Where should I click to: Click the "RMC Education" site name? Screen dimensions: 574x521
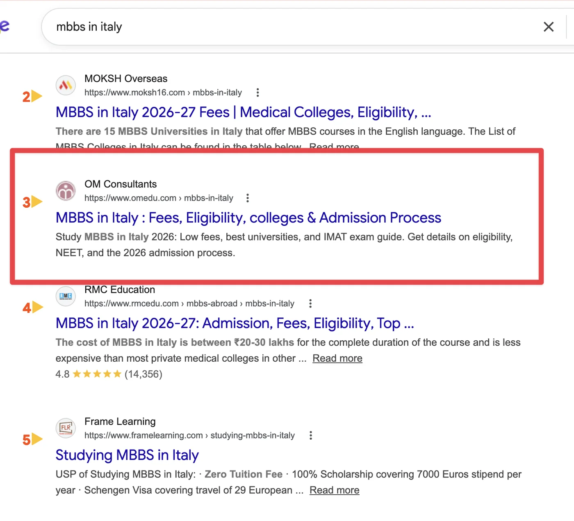click(x=120, y=289)
